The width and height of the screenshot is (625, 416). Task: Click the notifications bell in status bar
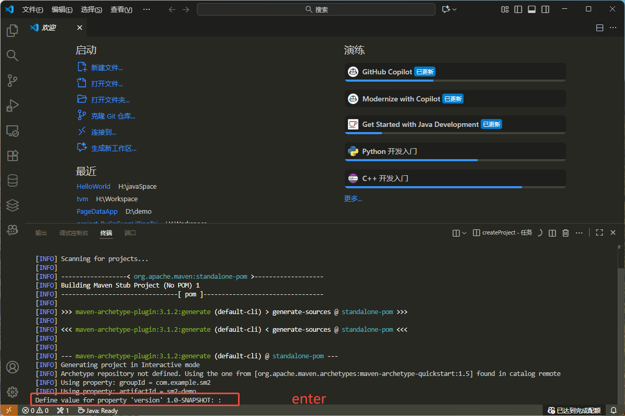coord(614,410)
